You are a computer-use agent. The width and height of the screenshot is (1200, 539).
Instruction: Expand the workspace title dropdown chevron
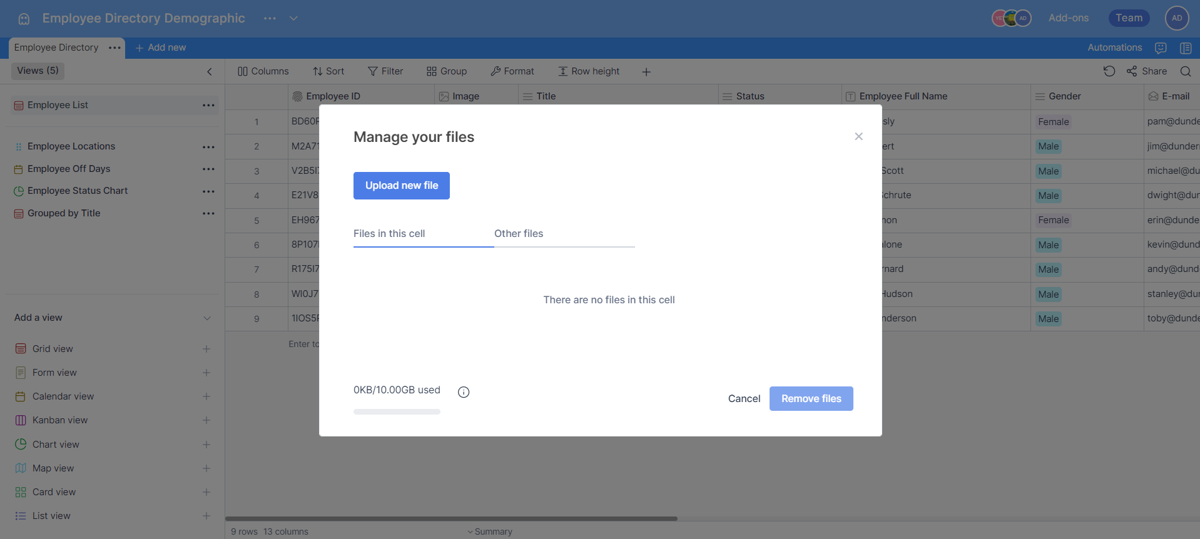[x=293, y=18]
